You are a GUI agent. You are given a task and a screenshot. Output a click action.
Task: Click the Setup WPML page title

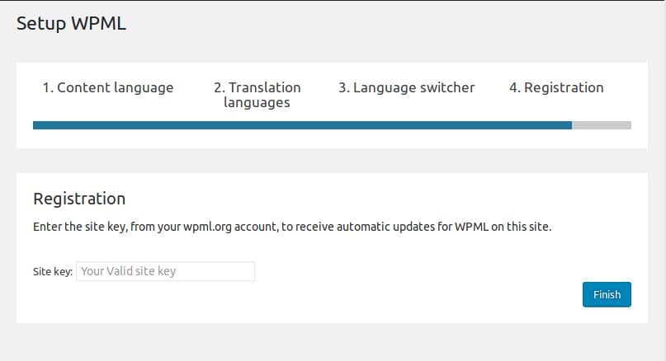point(71,23)
